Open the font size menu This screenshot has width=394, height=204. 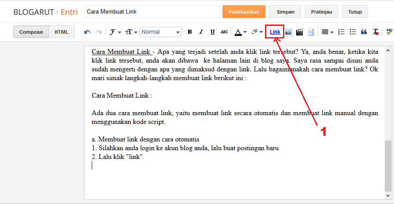tap(131, 32)
